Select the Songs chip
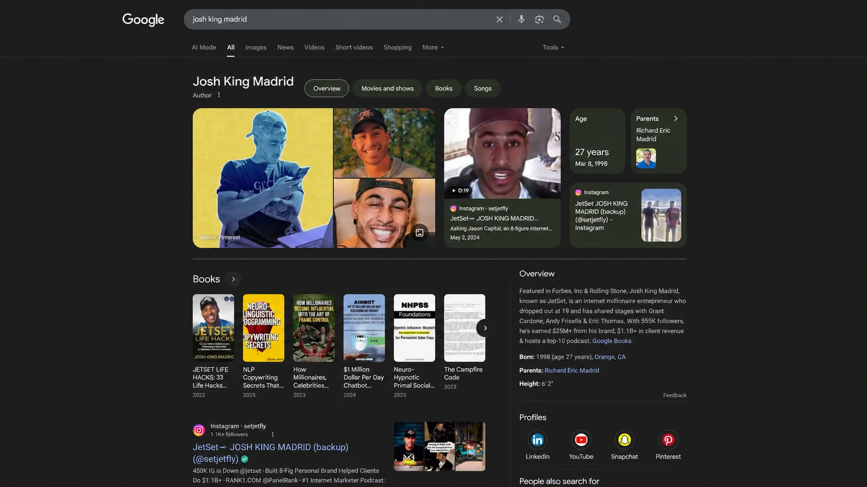 483,88
